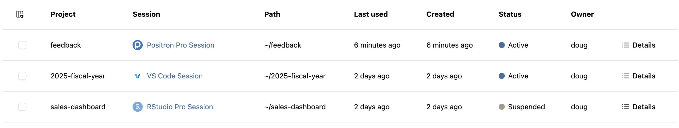Click the details list icon for feedback

pos(625,45)
